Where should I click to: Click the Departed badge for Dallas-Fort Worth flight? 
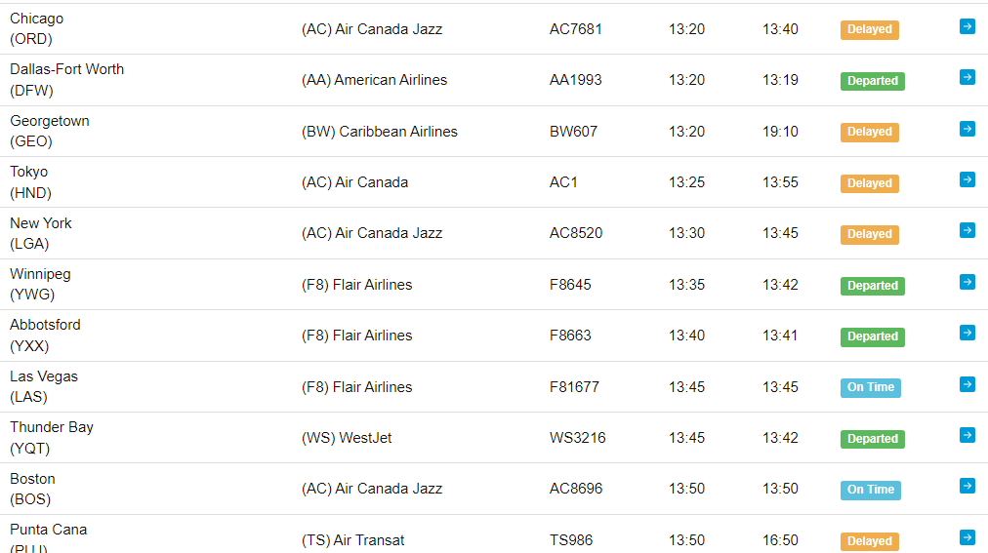click(873, 81)
